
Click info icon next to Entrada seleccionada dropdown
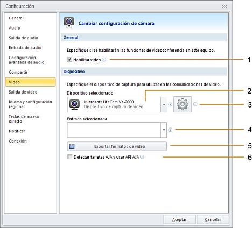(x=170, y=130)
